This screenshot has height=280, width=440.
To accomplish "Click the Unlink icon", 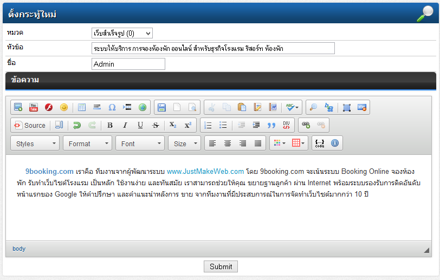I will point(321,125).
